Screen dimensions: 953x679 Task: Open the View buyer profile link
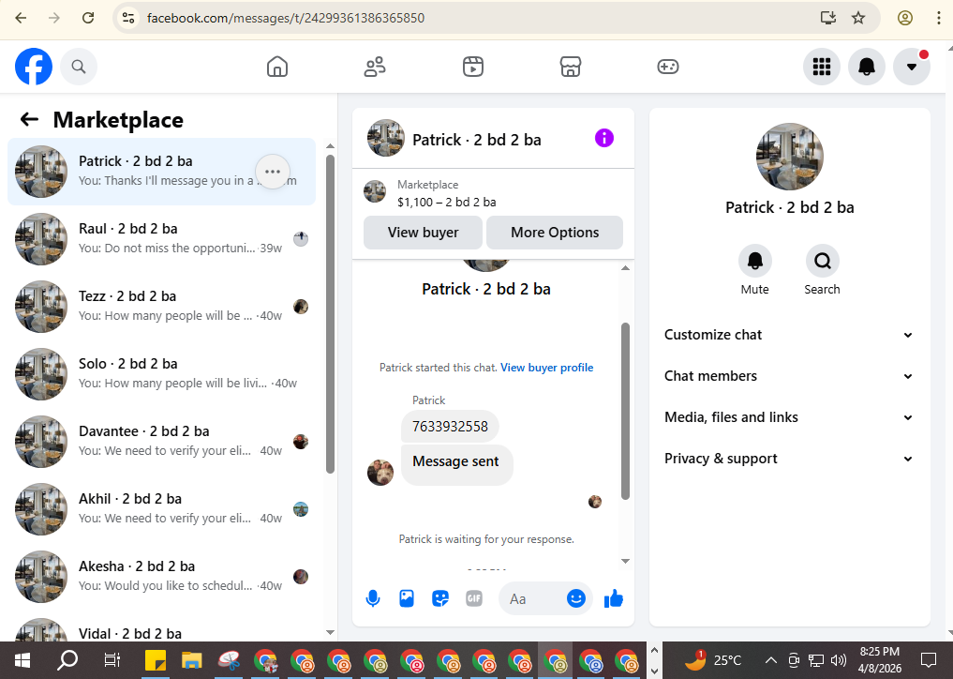coord(547,368)
